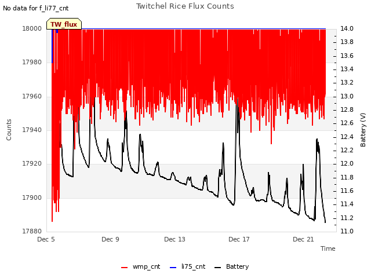Image resolution: width=371 pixels, height=278 pixels.
Task: Click the 11.8 battery axis label
Action: point(347,178)
